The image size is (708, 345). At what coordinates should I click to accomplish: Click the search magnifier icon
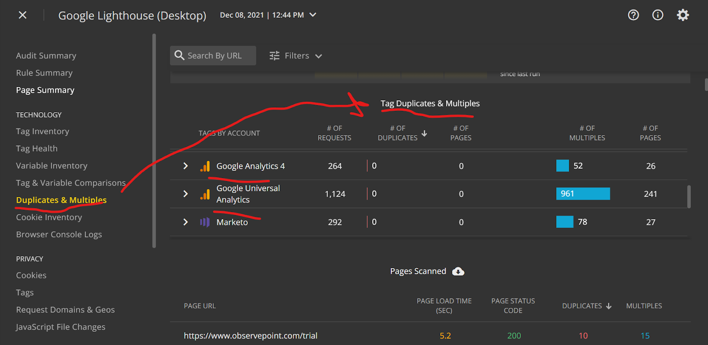click(179, 55)
